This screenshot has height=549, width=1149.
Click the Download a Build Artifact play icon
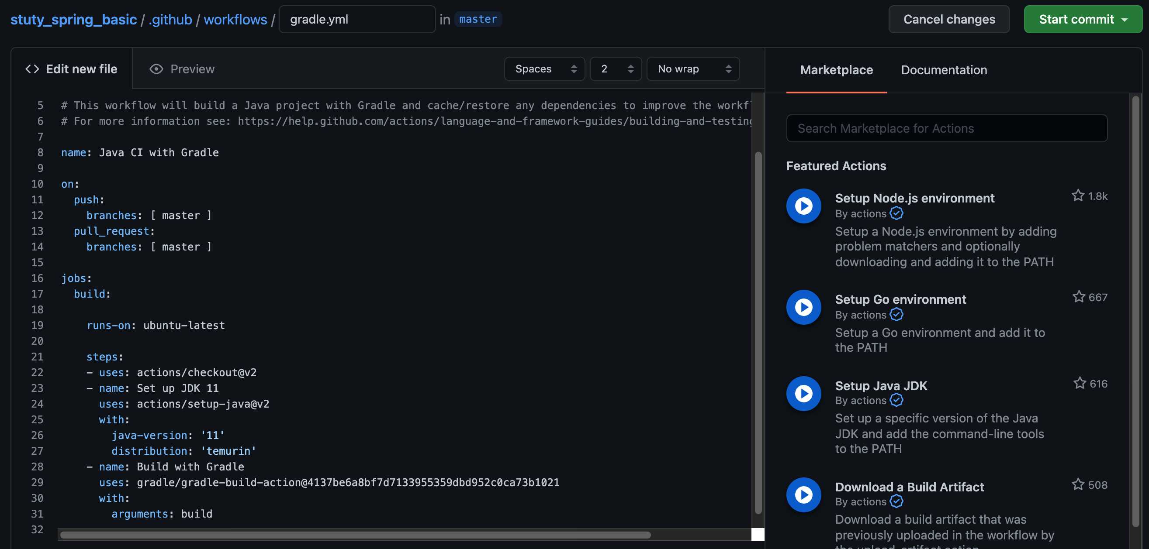tap(803, 494)
